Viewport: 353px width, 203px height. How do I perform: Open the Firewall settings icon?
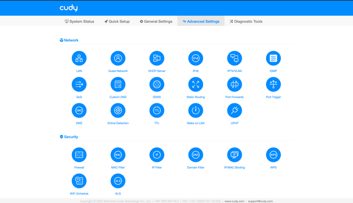(79, 155)
